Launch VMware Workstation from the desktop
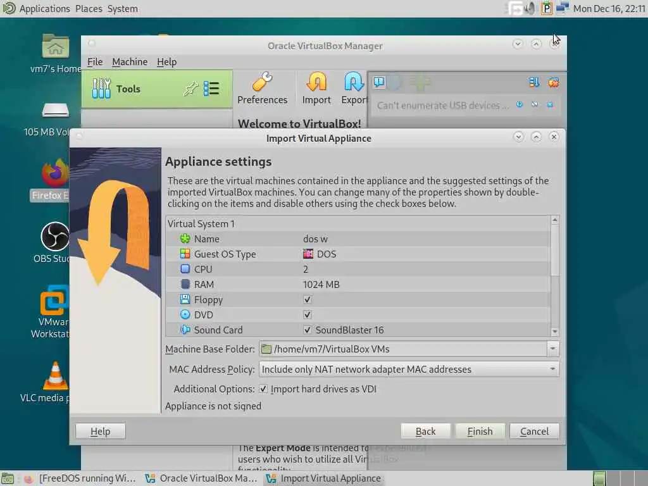This screenshot has width=648, height=486. point(54,312)
